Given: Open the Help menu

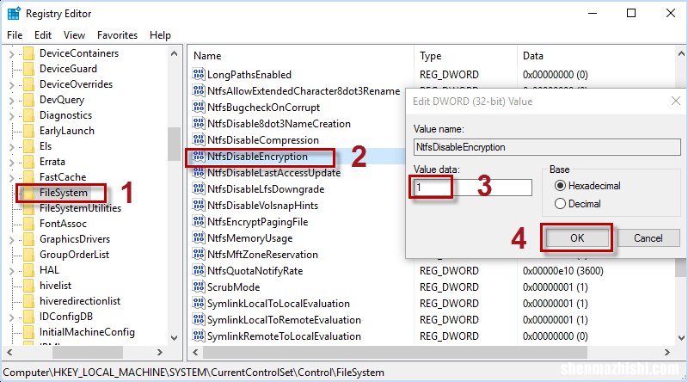Looking at the screenshot, I should [x=160, y=35].
